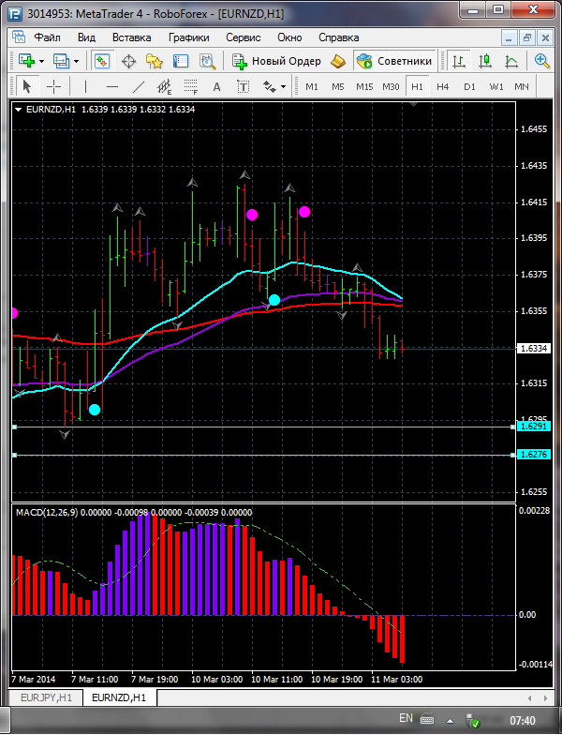The width and height of the screenshot is (562, 735).
Task: Switch chart to line chart style
Action: [511, 61]
